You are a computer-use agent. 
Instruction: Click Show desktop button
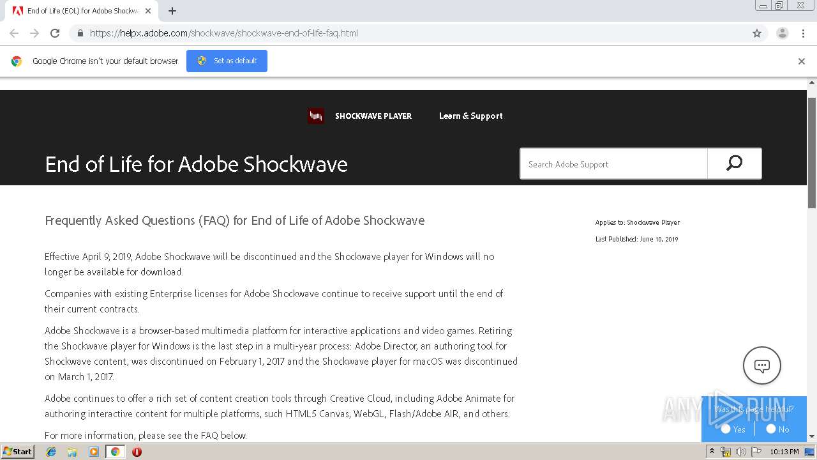pos(809,452)
